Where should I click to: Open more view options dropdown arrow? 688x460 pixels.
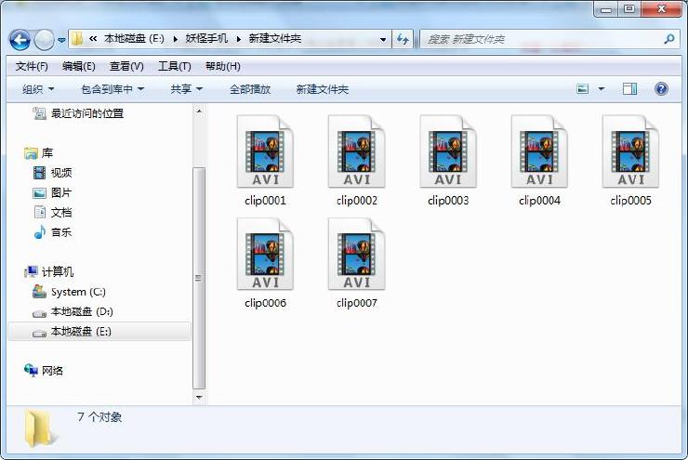tap(602, 89)
